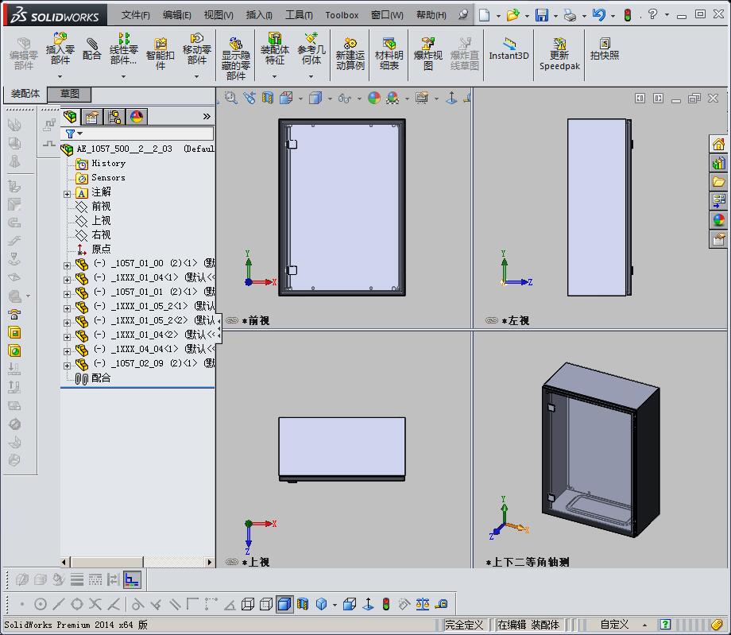This screenshot has width=731, height=635.
Task: Expand the 注解 annotations tree node
Action: [x=68, y=193]
